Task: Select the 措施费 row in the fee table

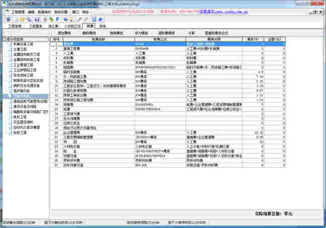Action: 168,68
